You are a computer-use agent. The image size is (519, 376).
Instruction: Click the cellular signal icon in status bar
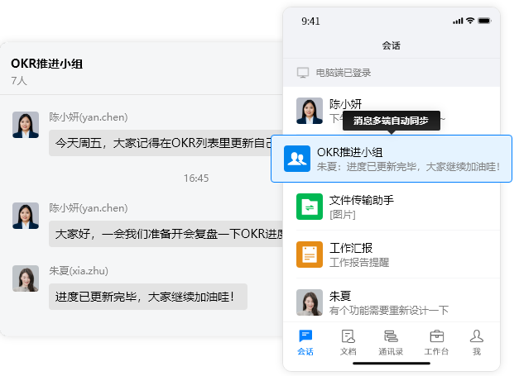pos(458,21)
